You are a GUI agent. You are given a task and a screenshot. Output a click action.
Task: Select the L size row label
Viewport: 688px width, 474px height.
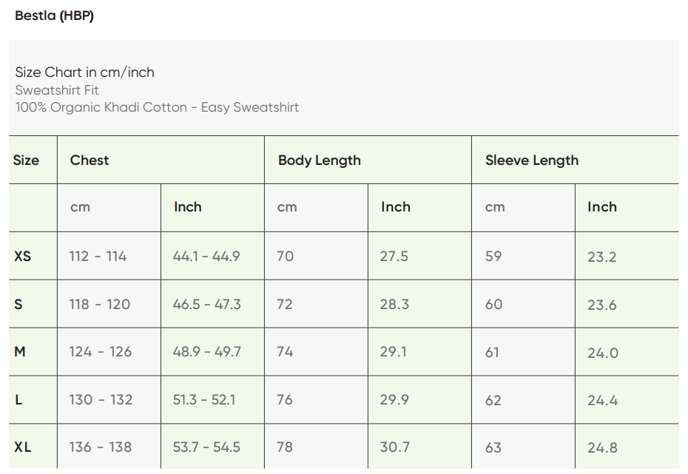[x=18, y=400]
